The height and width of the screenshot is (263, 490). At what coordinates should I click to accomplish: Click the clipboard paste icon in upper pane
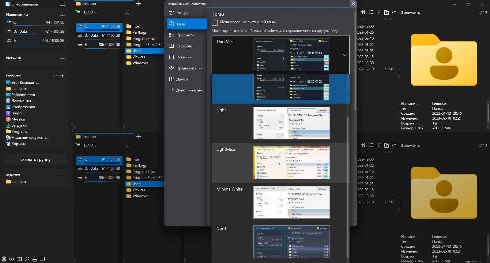(x=386, y=12)
